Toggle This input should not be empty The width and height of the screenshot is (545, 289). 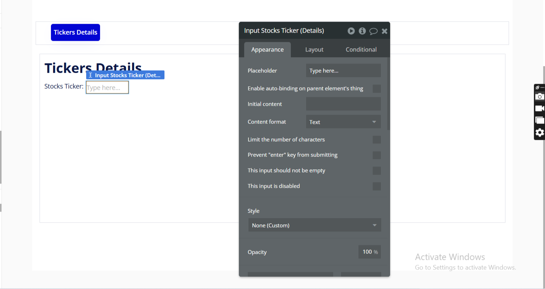click(x=376, y=171)
